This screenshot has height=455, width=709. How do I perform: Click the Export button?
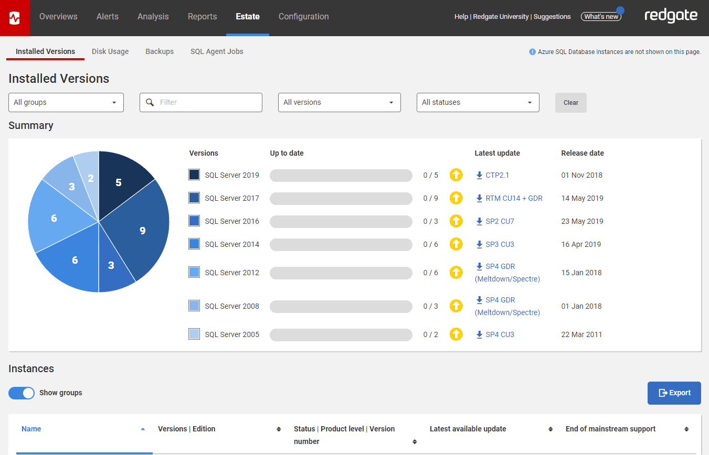pyautogui.click(x=674, y=393)
